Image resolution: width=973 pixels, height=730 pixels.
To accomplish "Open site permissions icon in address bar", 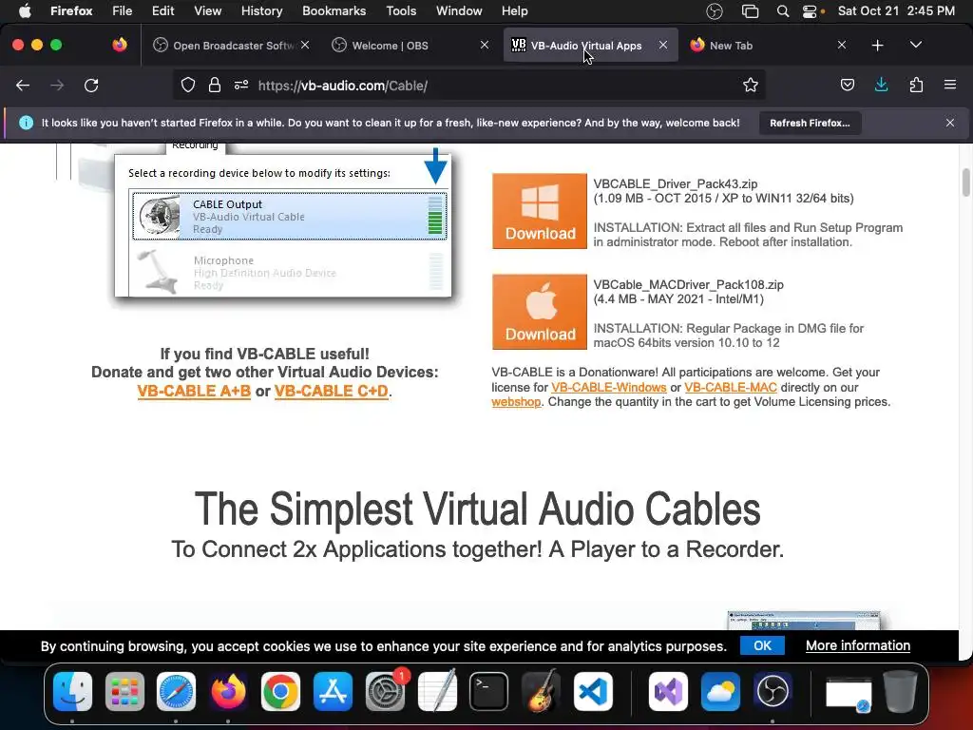I will pos(241,85).
